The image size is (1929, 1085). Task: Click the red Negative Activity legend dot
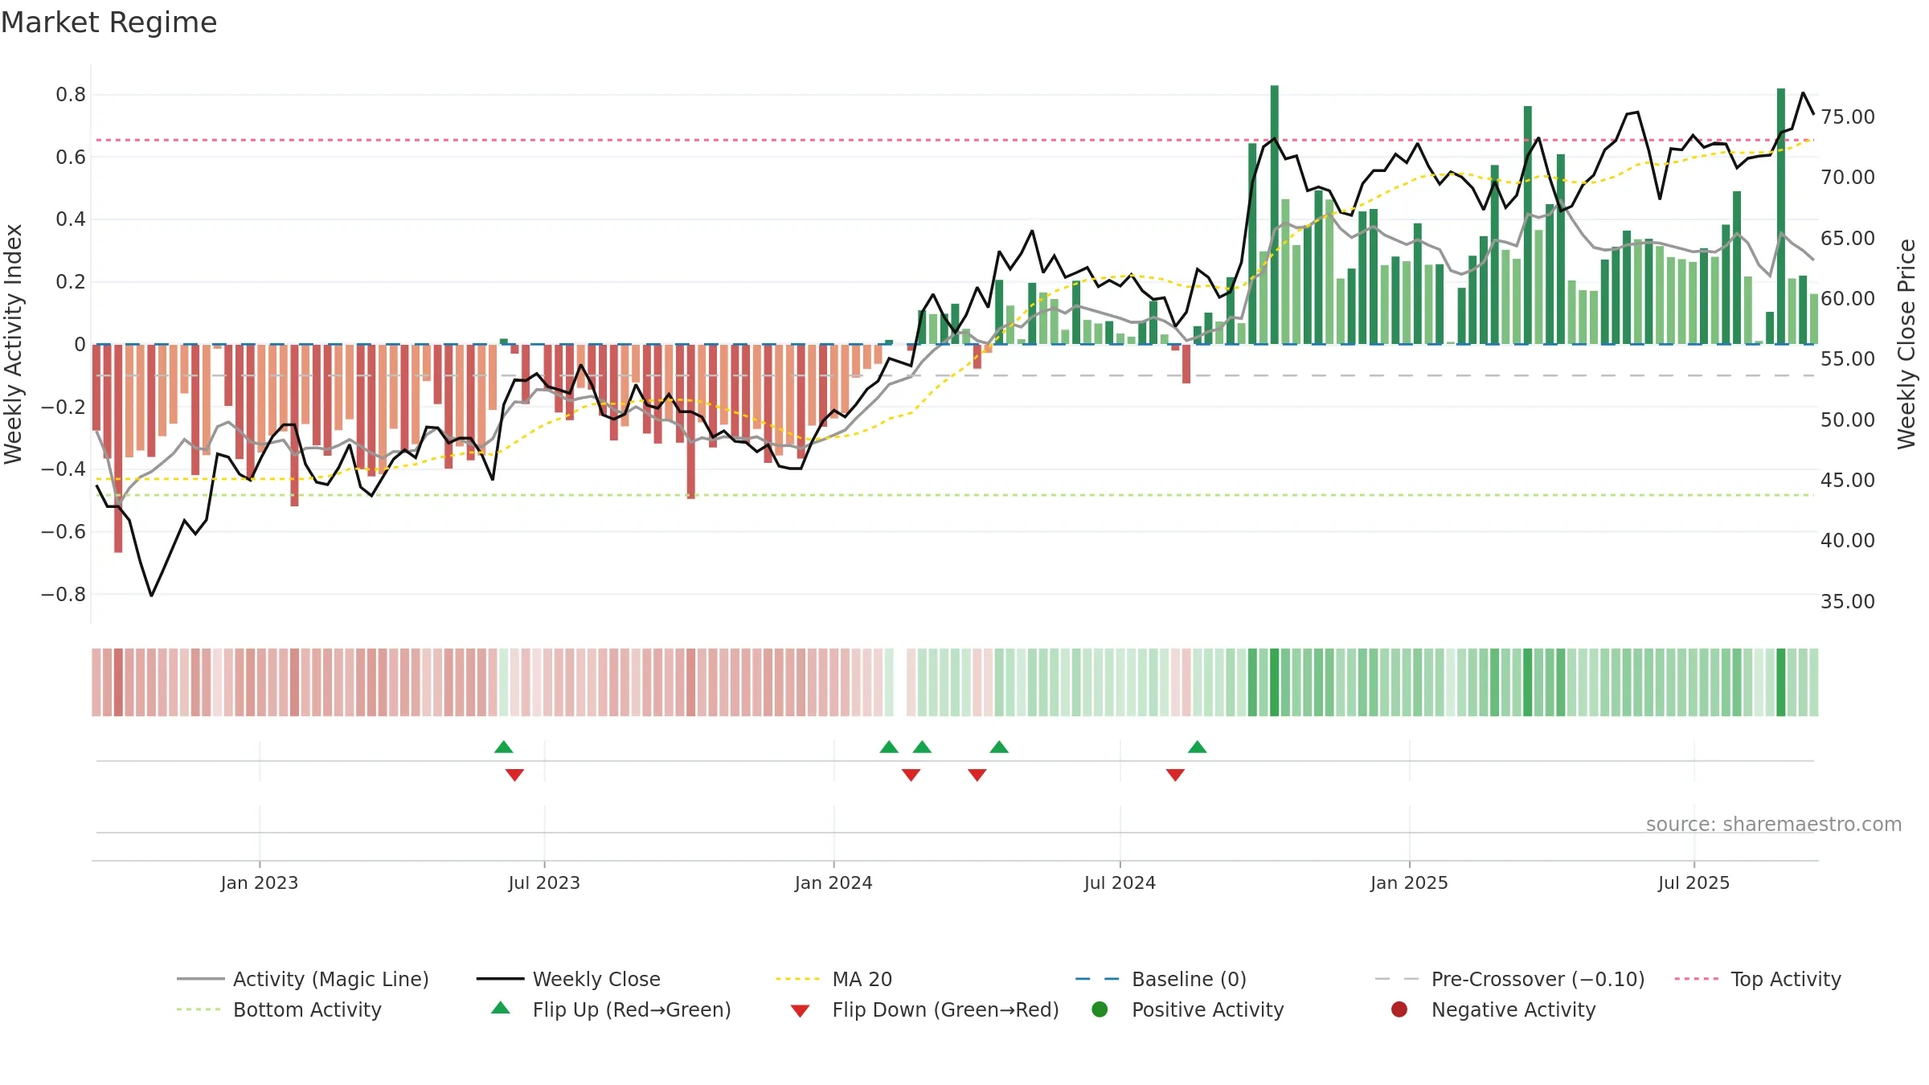tap(1399, 1009)
